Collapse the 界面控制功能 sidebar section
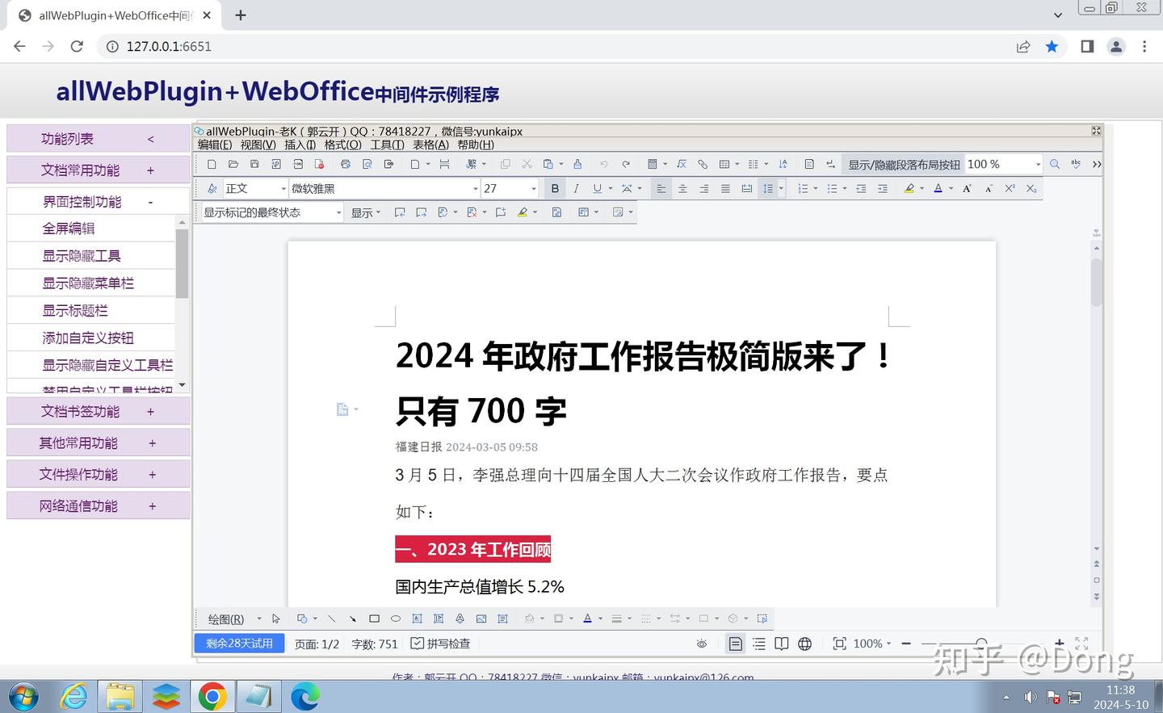The width and height of the screenshot is (1163, 713). [150, 200]
